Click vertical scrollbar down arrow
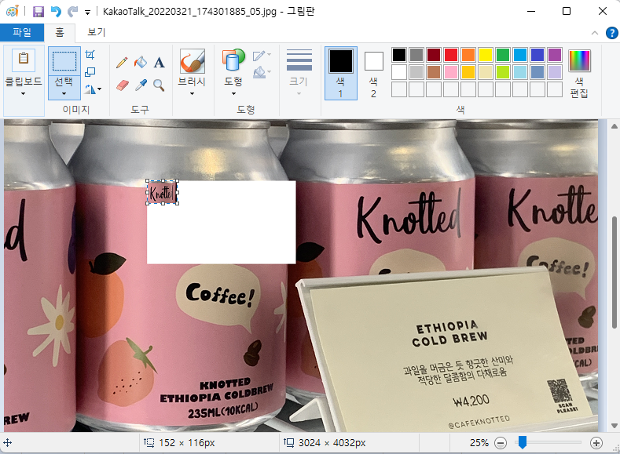 point(614,426)
